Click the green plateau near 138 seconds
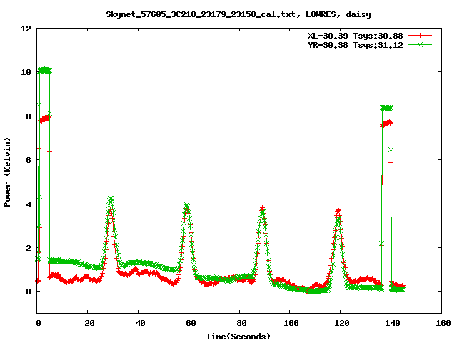Viewport: 457px width, 343px height. point(387,108)
